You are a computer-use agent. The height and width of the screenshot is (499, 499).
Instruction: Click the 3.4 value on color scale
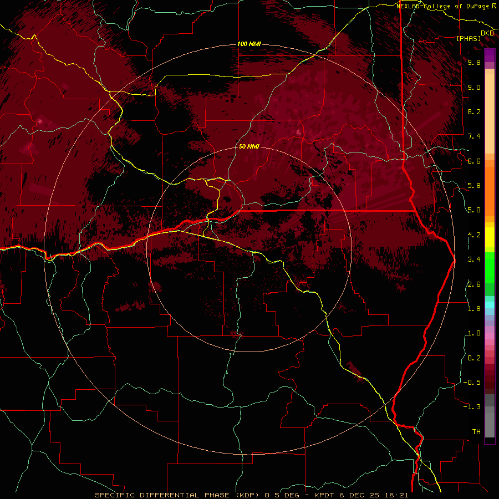[x=474, y=259]
